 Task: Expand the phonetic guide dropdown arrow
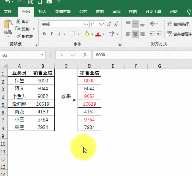(117, 34)
